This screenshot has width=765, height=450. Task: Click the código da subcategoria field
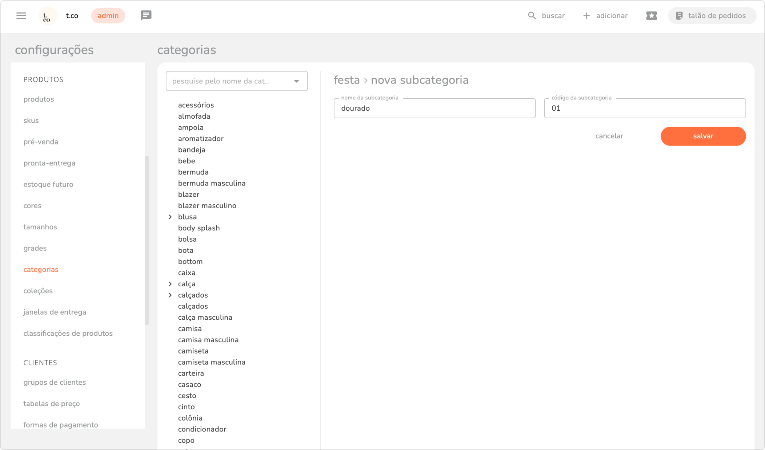tap(644, 108)
